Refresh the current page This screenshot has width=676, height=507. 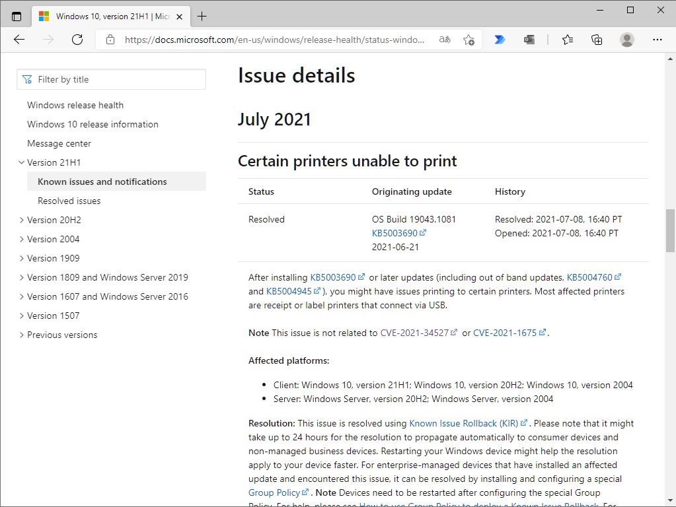tap(77, 40)
